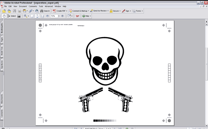The image size is (208, 129).
Task: Open the Edit menu
Action: pos(10,6)
